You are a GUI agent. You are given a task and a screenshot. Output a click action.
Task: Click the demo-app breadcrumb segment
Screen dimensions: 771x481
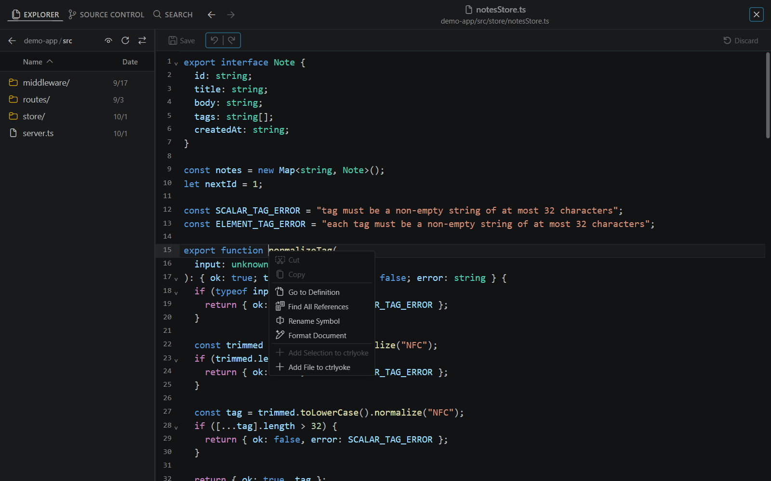40,41
